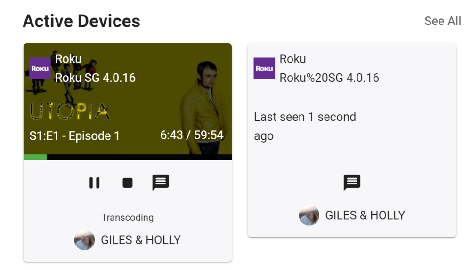Screen dimensions: 471x270
Task: Click the 6:43 / 59:54 playback time
Action: pyautogui.click(x=192, y=135)
